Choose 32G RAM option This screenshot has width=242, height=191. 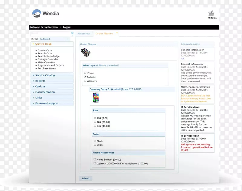pos(95,122)
